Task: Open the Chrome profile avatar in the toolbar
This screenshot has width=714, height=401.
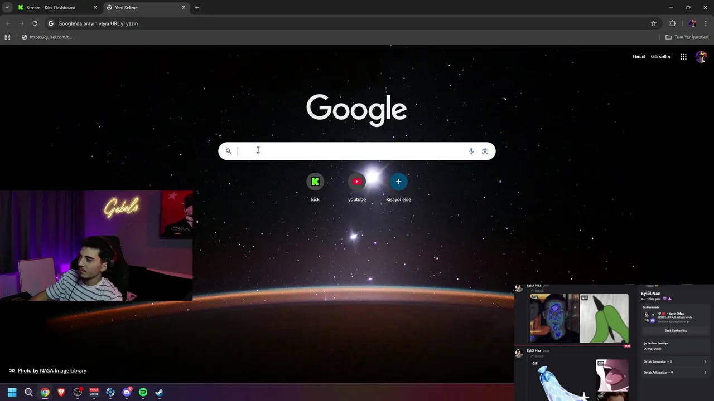Action: pos(692,23)
